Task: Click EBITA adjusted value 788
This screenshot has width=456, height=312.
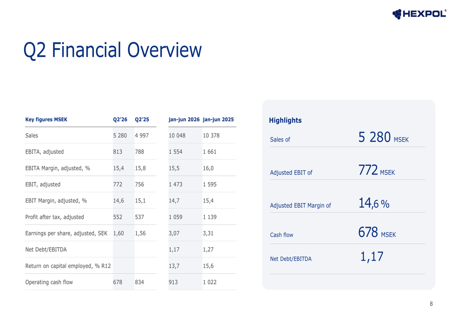Action: pyautogui.click(x=139, y=152)
